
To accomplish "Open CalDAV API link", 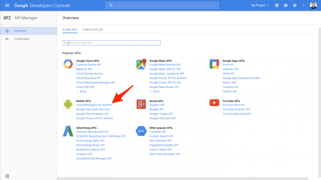I will click(229, 91).
